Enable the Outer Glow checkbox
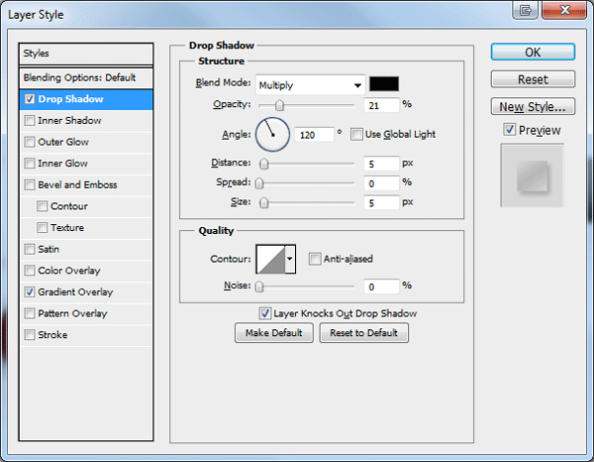Screen dimensions: 594x462 click(30, 142)
